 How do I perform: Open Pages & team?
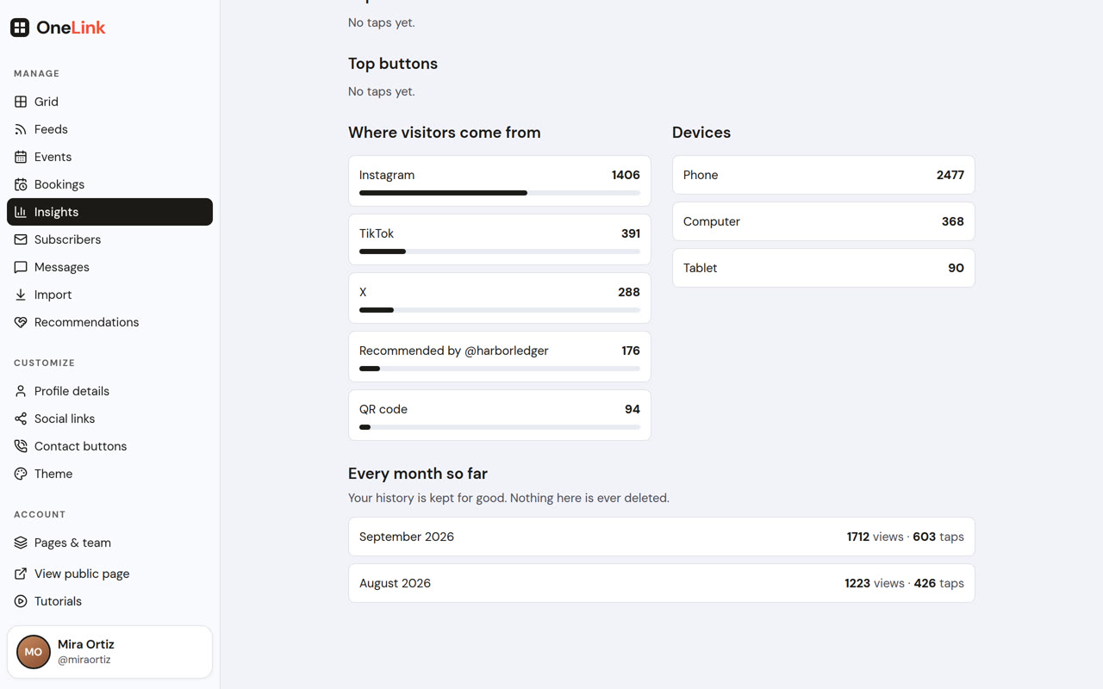click(x=109, y=543)
